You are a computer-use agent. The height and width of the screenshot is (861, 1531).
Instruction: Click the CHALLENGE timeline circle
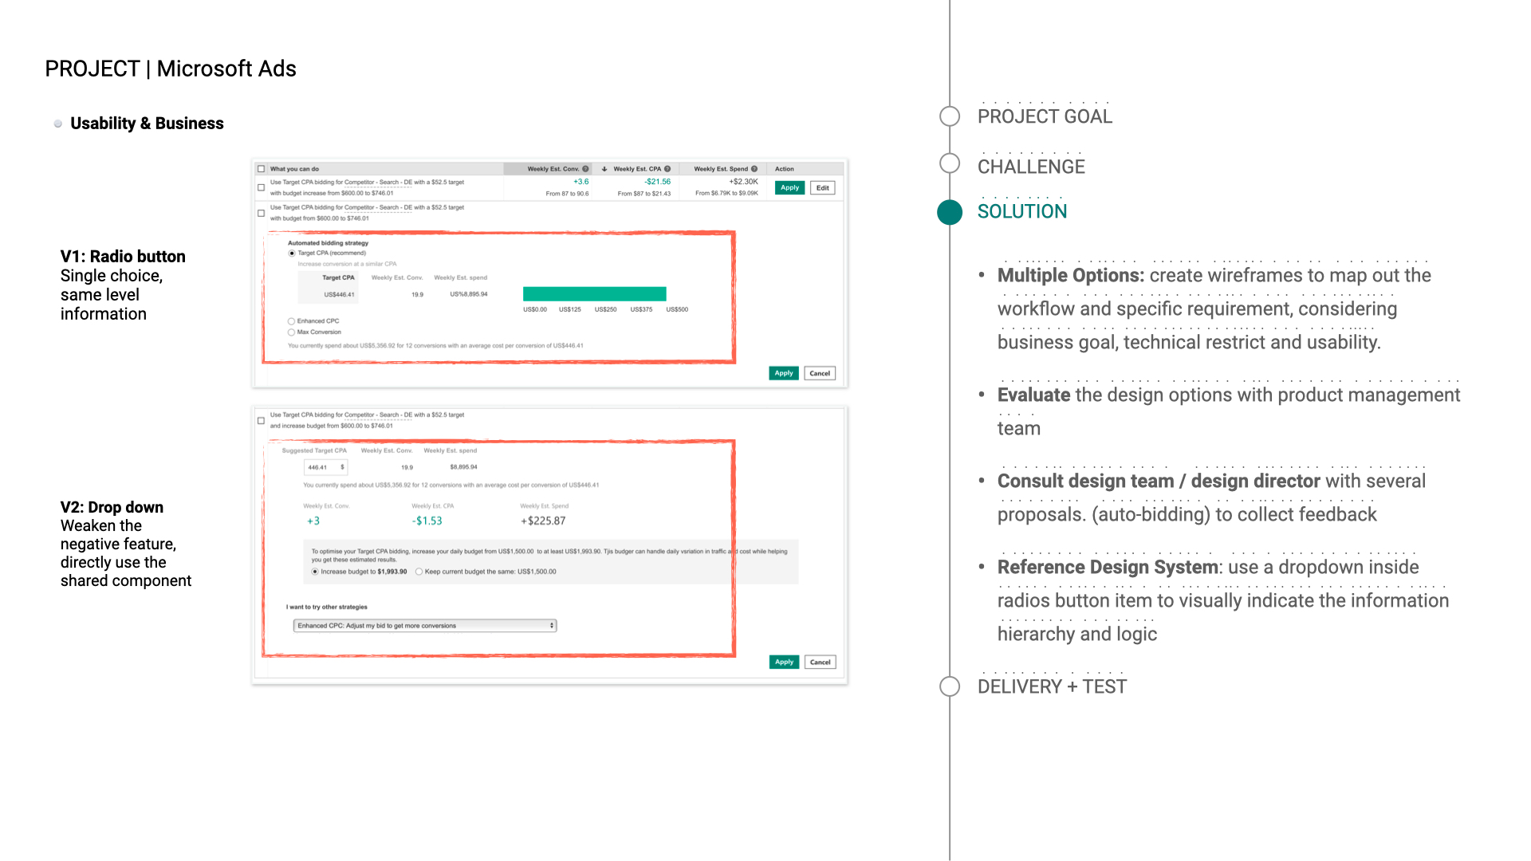(x=950, y=163)
